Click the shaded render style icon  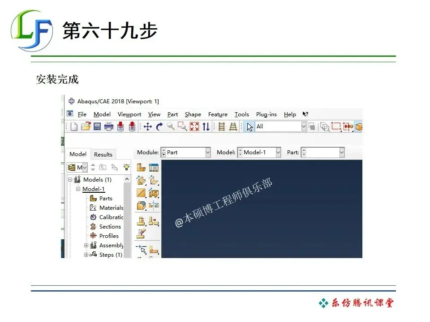tap(359, 127)
